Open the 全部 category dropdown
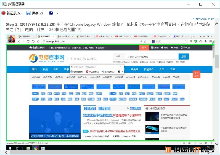This screenshot has width=220, height=155. pos(119,57)
